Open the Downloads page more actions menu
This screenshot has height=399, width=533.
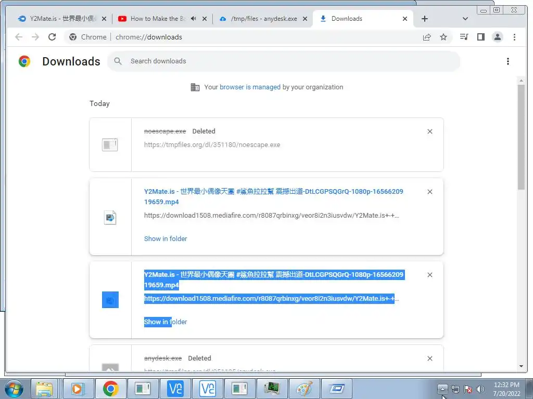click(508, 61)
